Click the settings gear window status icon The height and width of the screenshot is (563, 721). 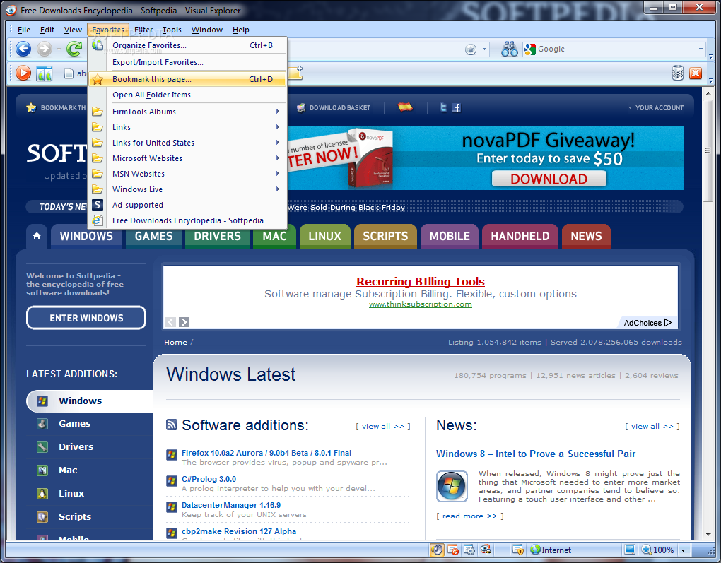pyautogui.click(x=469, y=550)
